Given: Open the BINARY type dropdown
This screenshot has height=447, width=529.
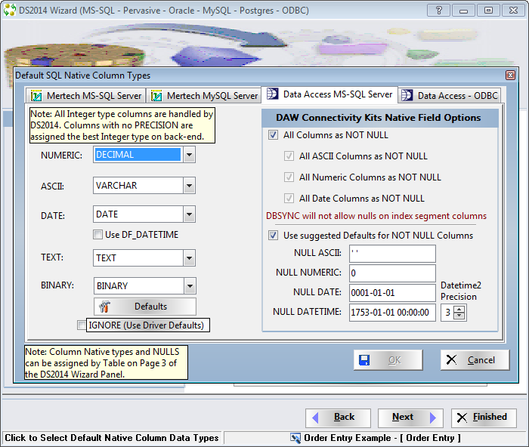Looking at the screenshot, I should coord(189,286).
